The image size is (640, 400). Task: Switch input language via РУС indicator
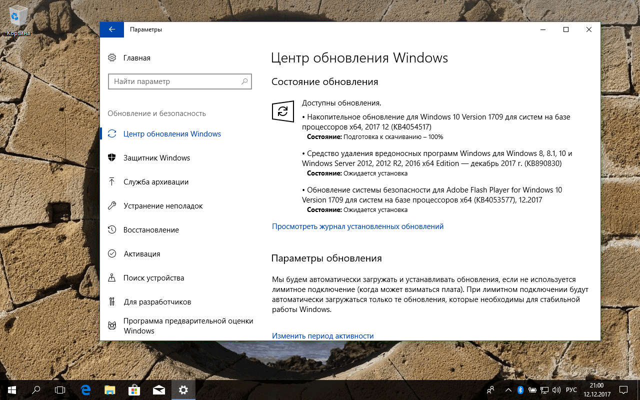pos(570,390)
